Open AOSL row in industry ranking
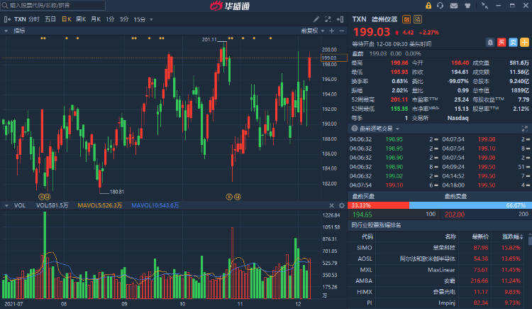This screenshot has height=309, width=532. [x=438, y=259]
